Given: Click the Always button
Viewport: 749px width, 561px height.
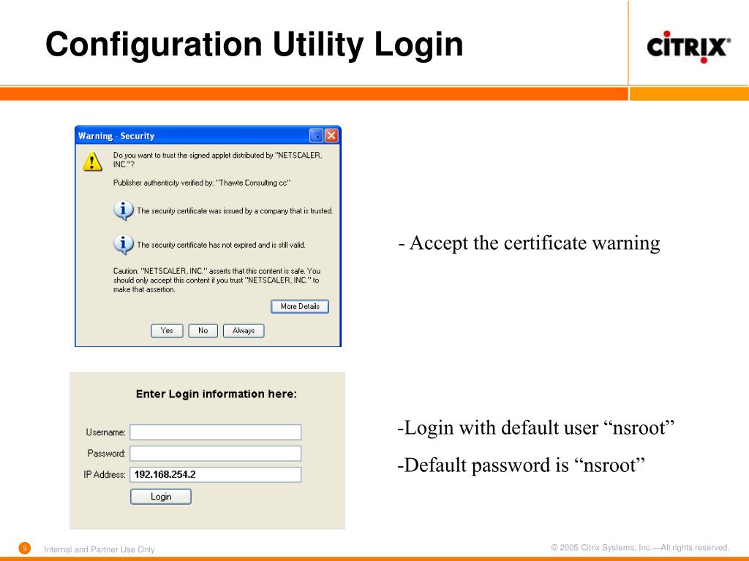Looking at the screenshot, I should tap(243, 330).
